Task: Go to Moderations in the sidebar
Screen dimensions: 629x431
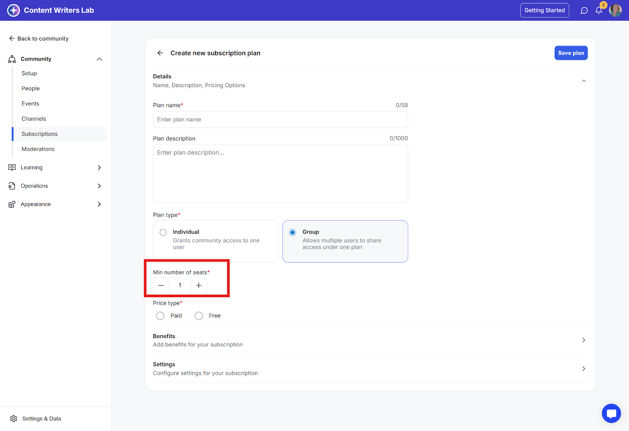Action: (38, 149)
